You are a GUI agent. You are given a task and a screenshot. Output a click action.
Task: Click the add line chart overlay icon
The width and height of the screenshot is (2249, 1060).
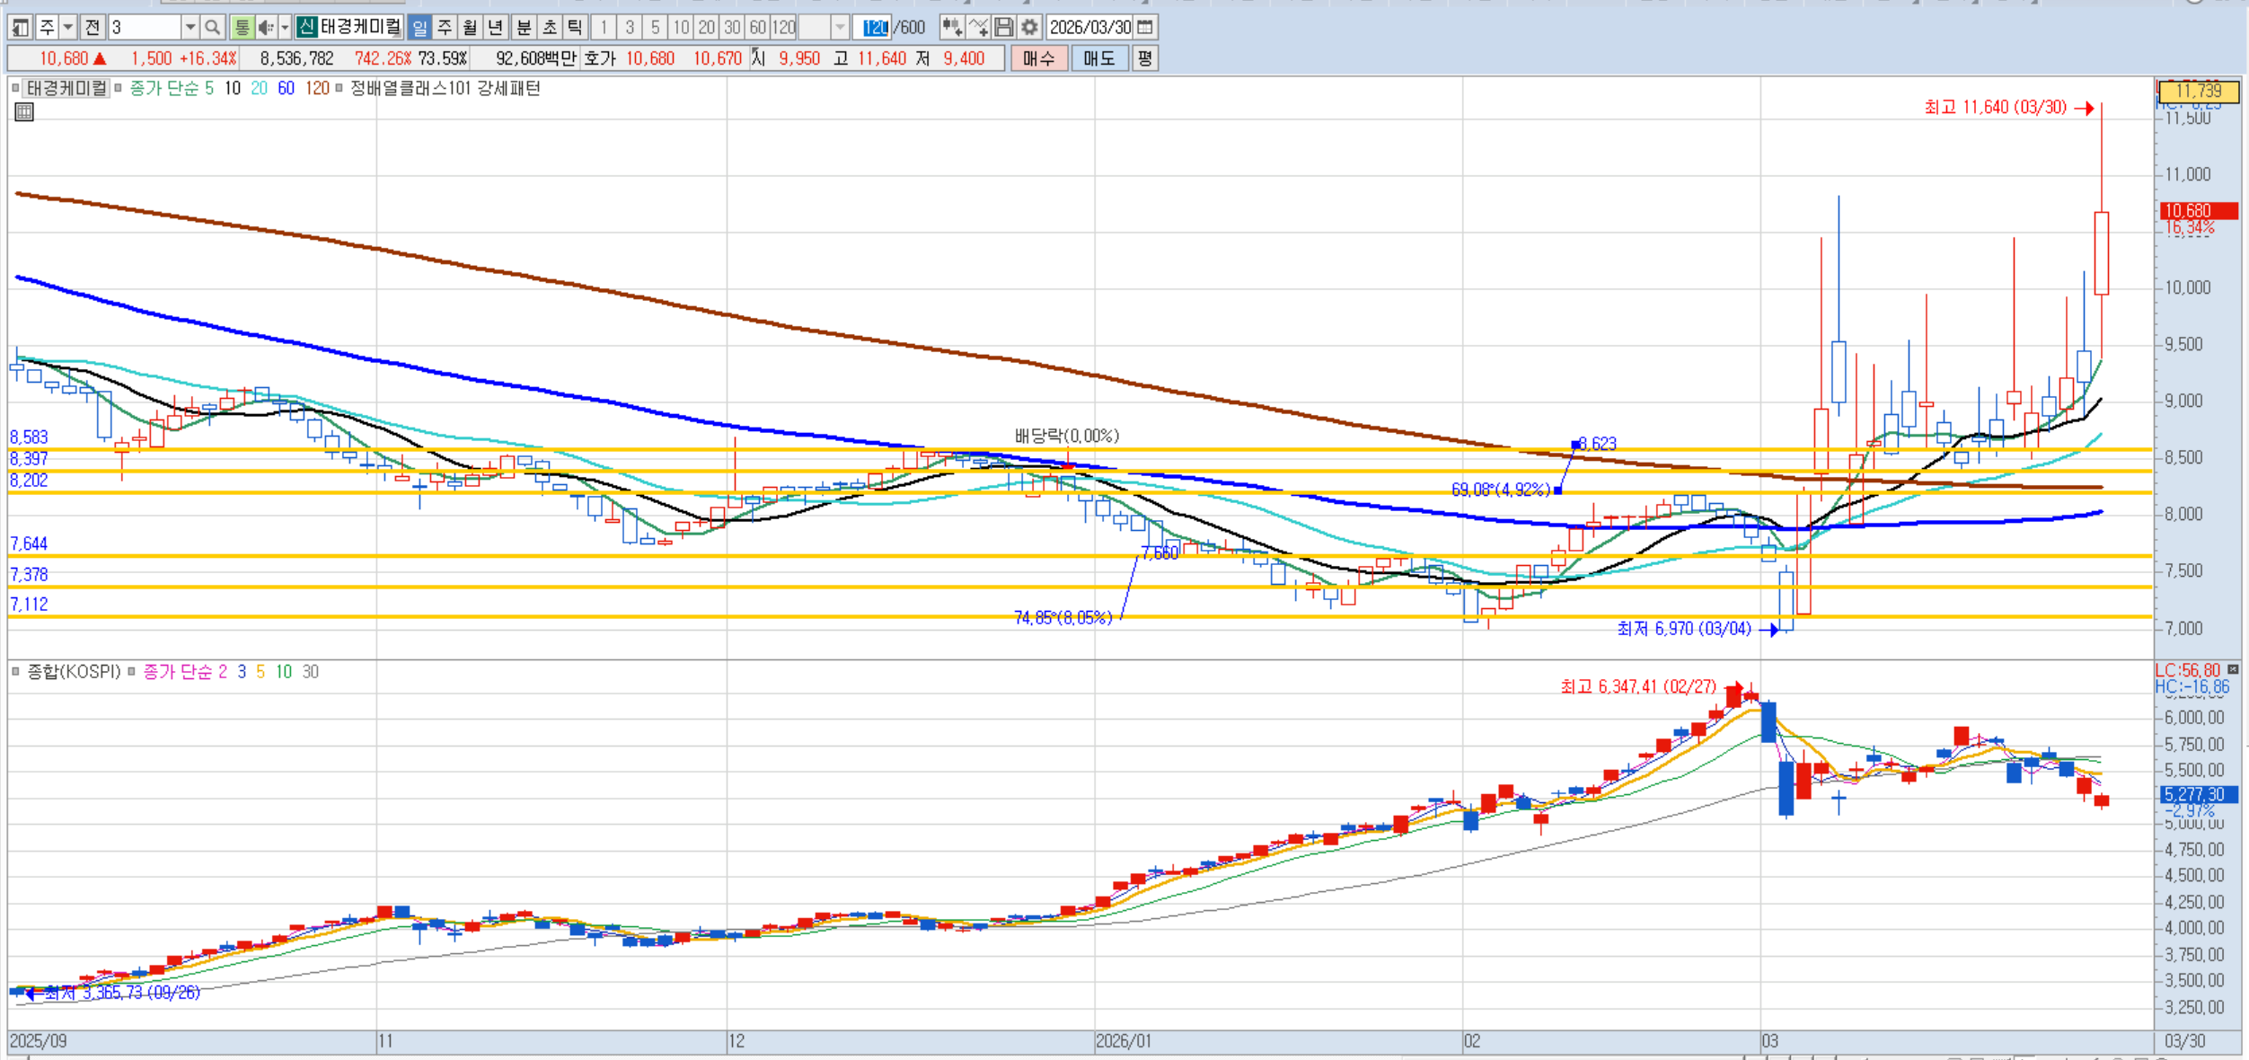pos(978,28)
